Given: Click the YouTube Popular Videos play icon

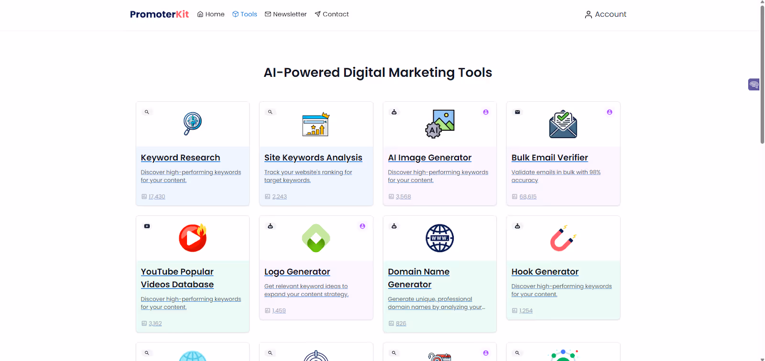Looking at the screenshot, I should (193, 238).
